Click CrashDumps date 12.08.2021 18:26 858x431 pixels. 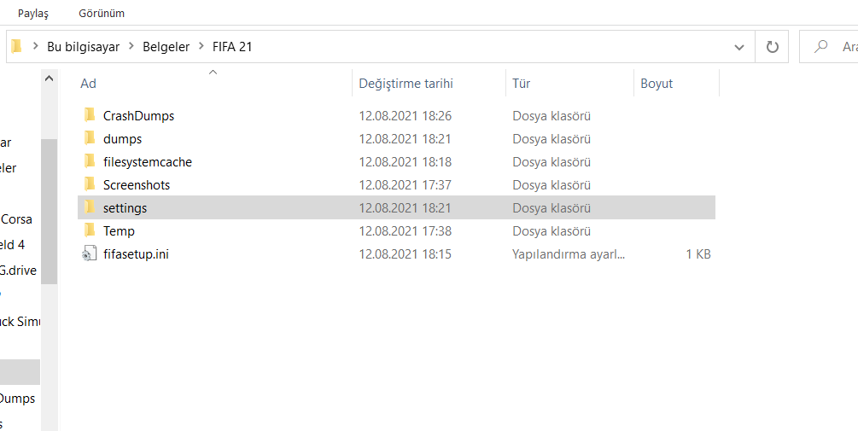405,116
